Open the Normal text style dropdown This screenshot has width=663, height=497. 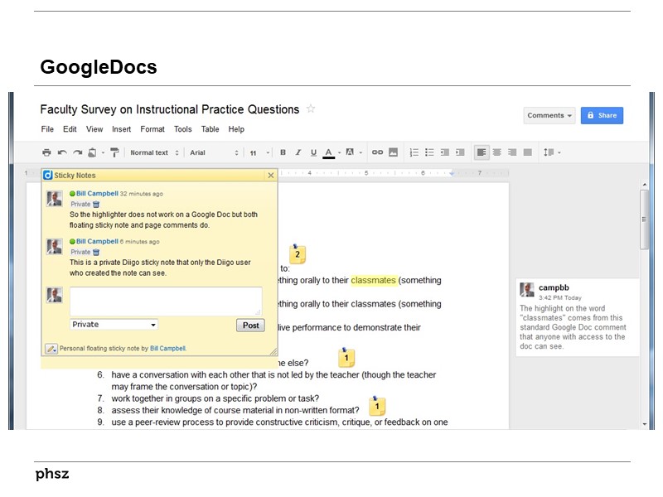click(x=154, y=152)
